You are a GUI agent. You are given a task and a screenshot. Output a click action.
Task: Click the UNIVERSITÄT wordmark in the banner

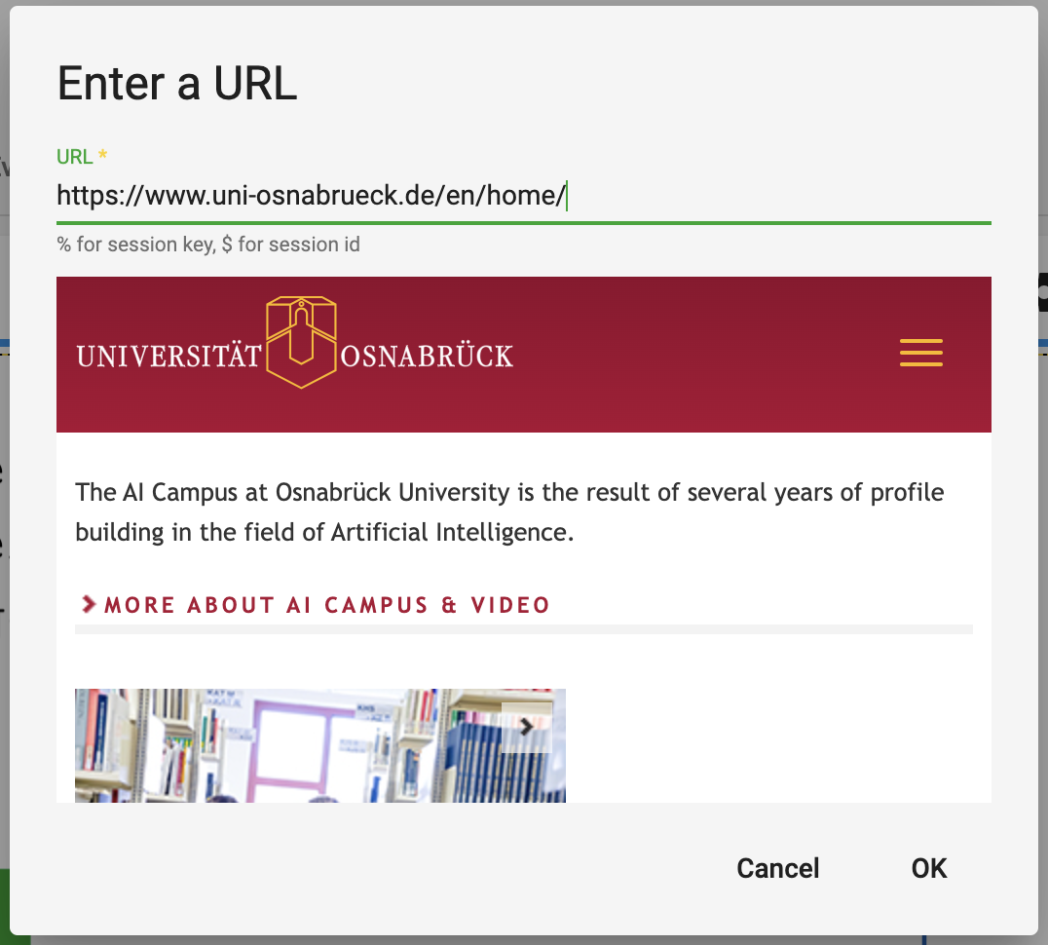click(169, 357)
